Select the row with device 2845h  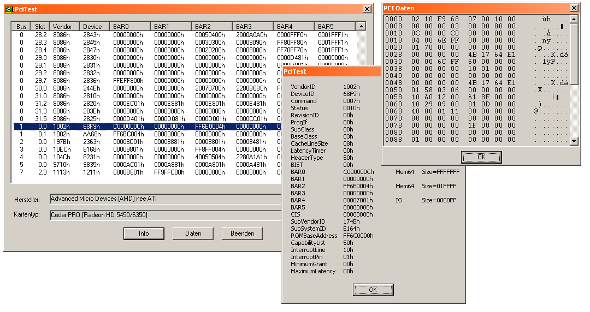point(185,43)
